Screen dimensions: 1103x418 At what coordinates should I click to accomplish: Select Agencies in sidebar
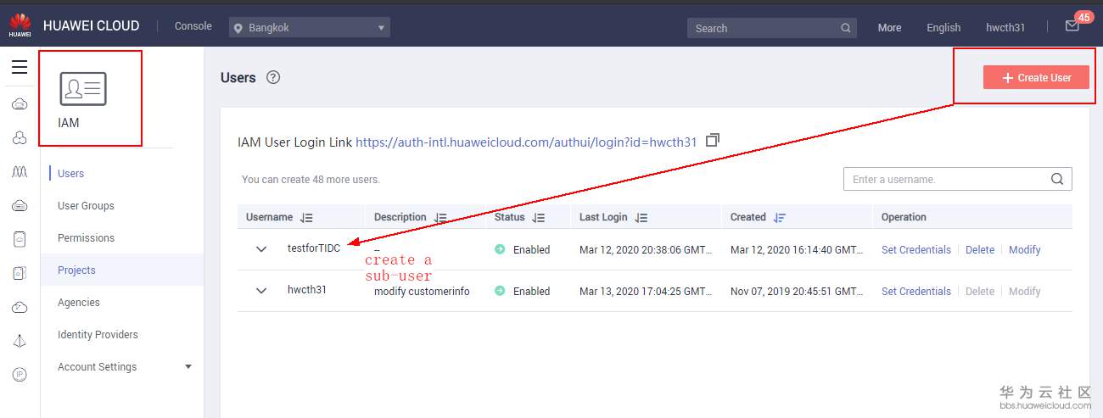(x=79, y=303)
